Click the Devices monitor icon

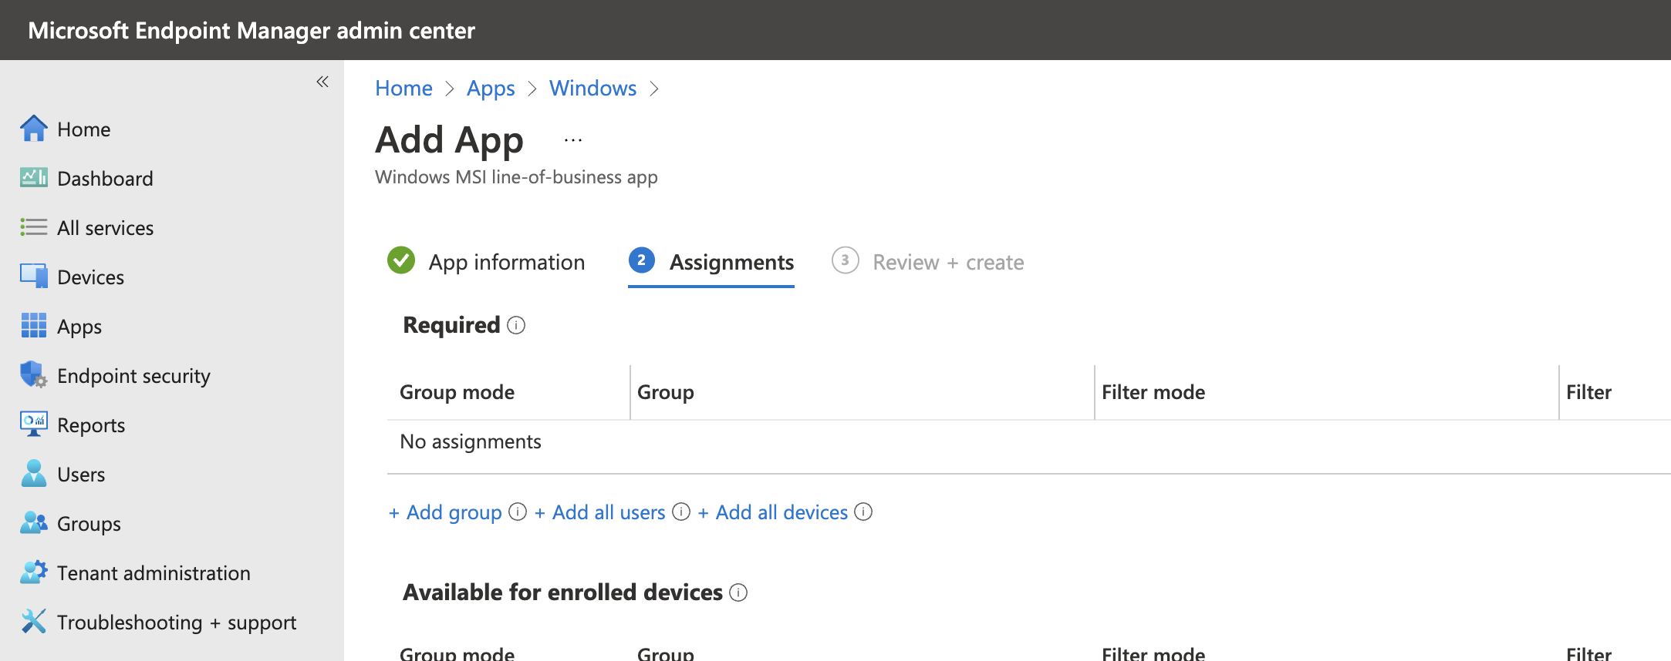(33, 277)
